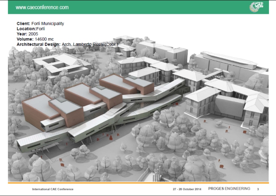Image resolution: width=276 pixels, height=196 pixels.
Task: Click the International CAE Conference footer text
Action: [x=52, y=189]
